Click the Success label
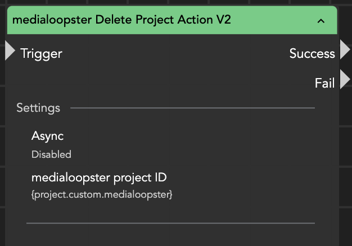 (x=312, y=53)
